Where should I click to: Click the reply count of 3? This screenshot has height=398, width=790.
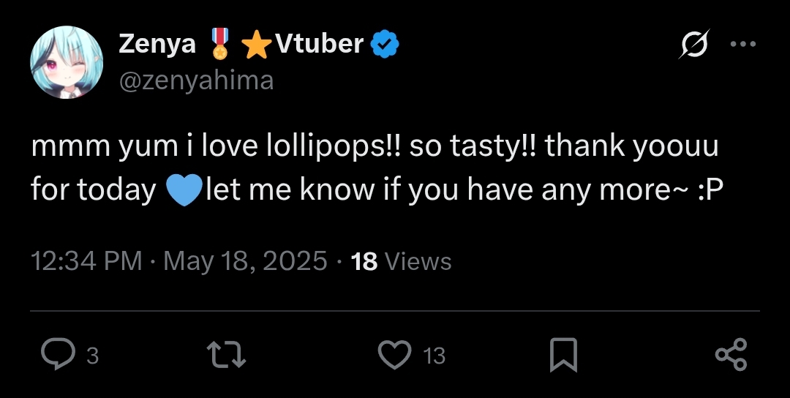(92, 356)
